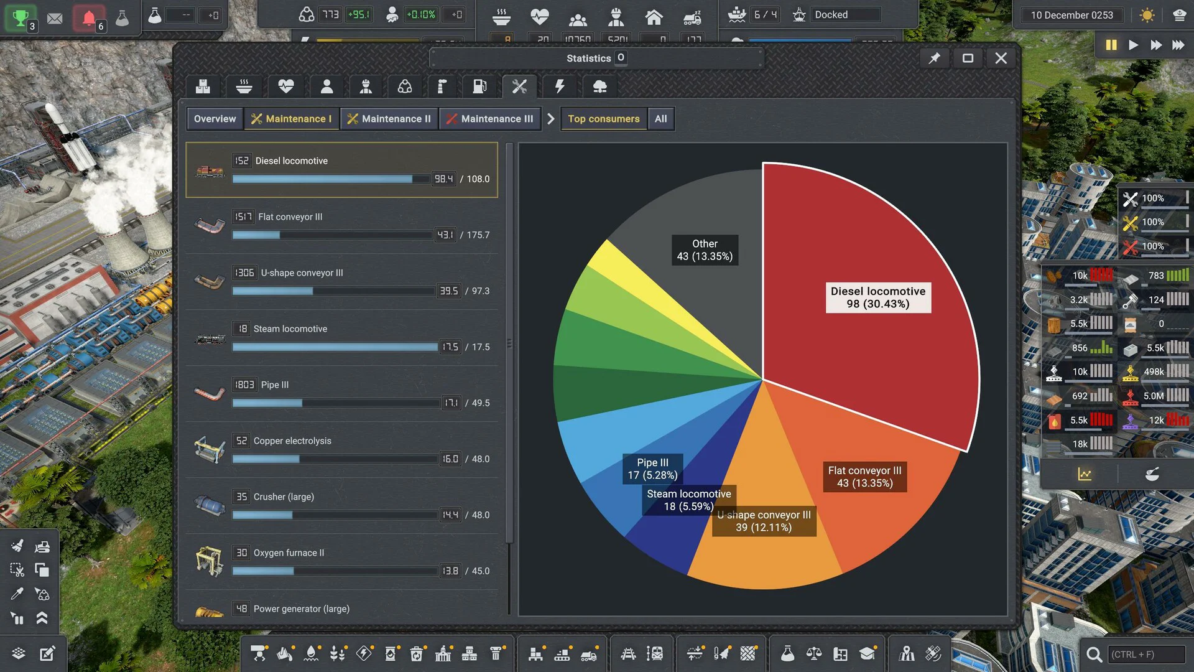Open the Overview maintenance view
Screen dimensions: 1194x672
click(214, 118)
